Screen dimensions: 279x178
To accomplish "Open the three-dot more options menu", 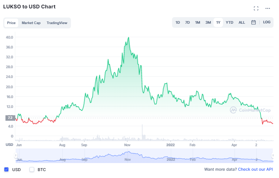I will 267,8.
